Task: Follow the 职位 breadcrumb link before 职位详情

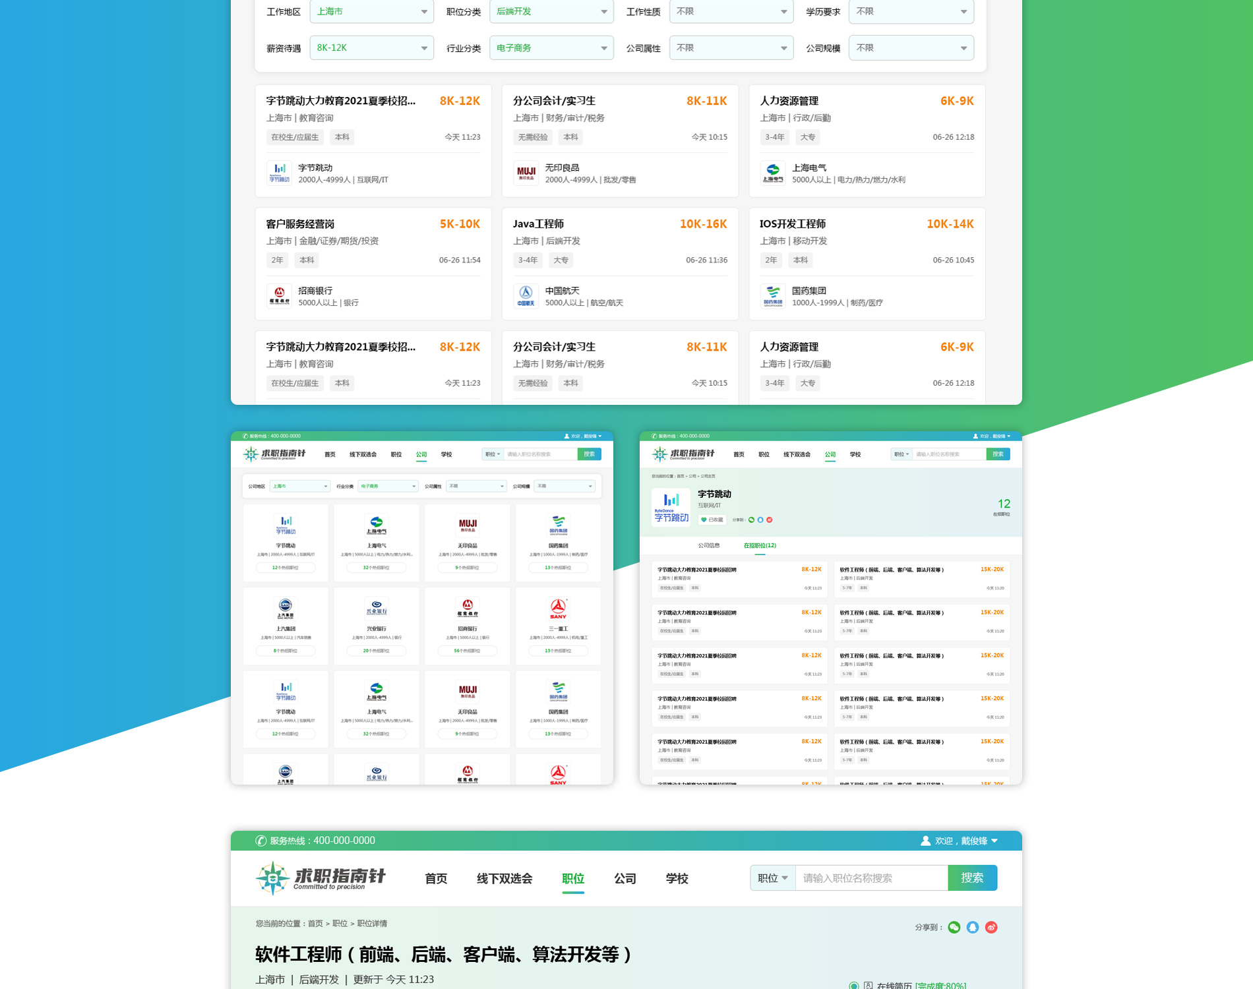Action: tap(340, 924)
